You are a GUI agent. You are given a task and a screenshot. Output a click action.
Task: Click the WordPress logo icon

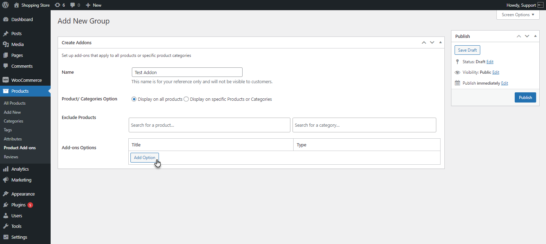pos(5,5)
